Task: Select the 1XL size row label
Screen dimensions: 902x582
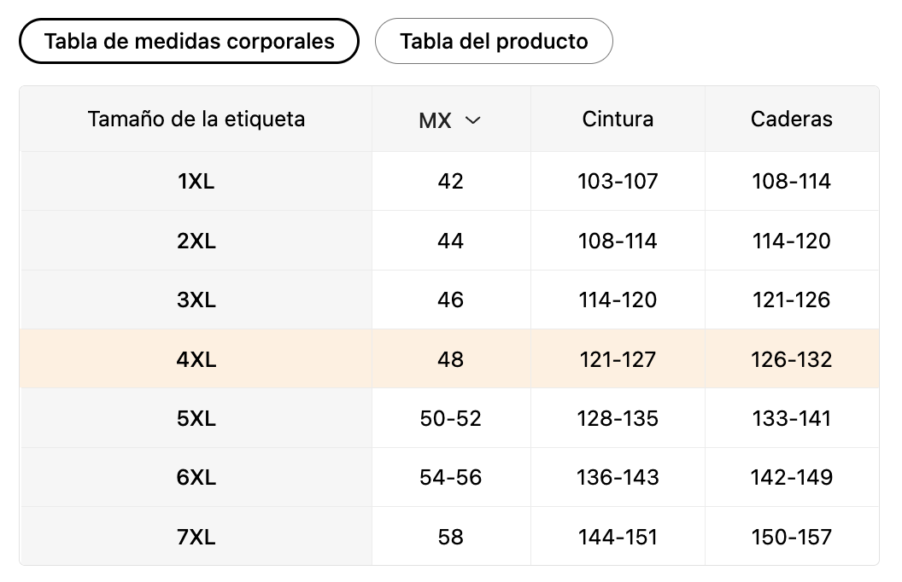Action: tap(196, 181)
